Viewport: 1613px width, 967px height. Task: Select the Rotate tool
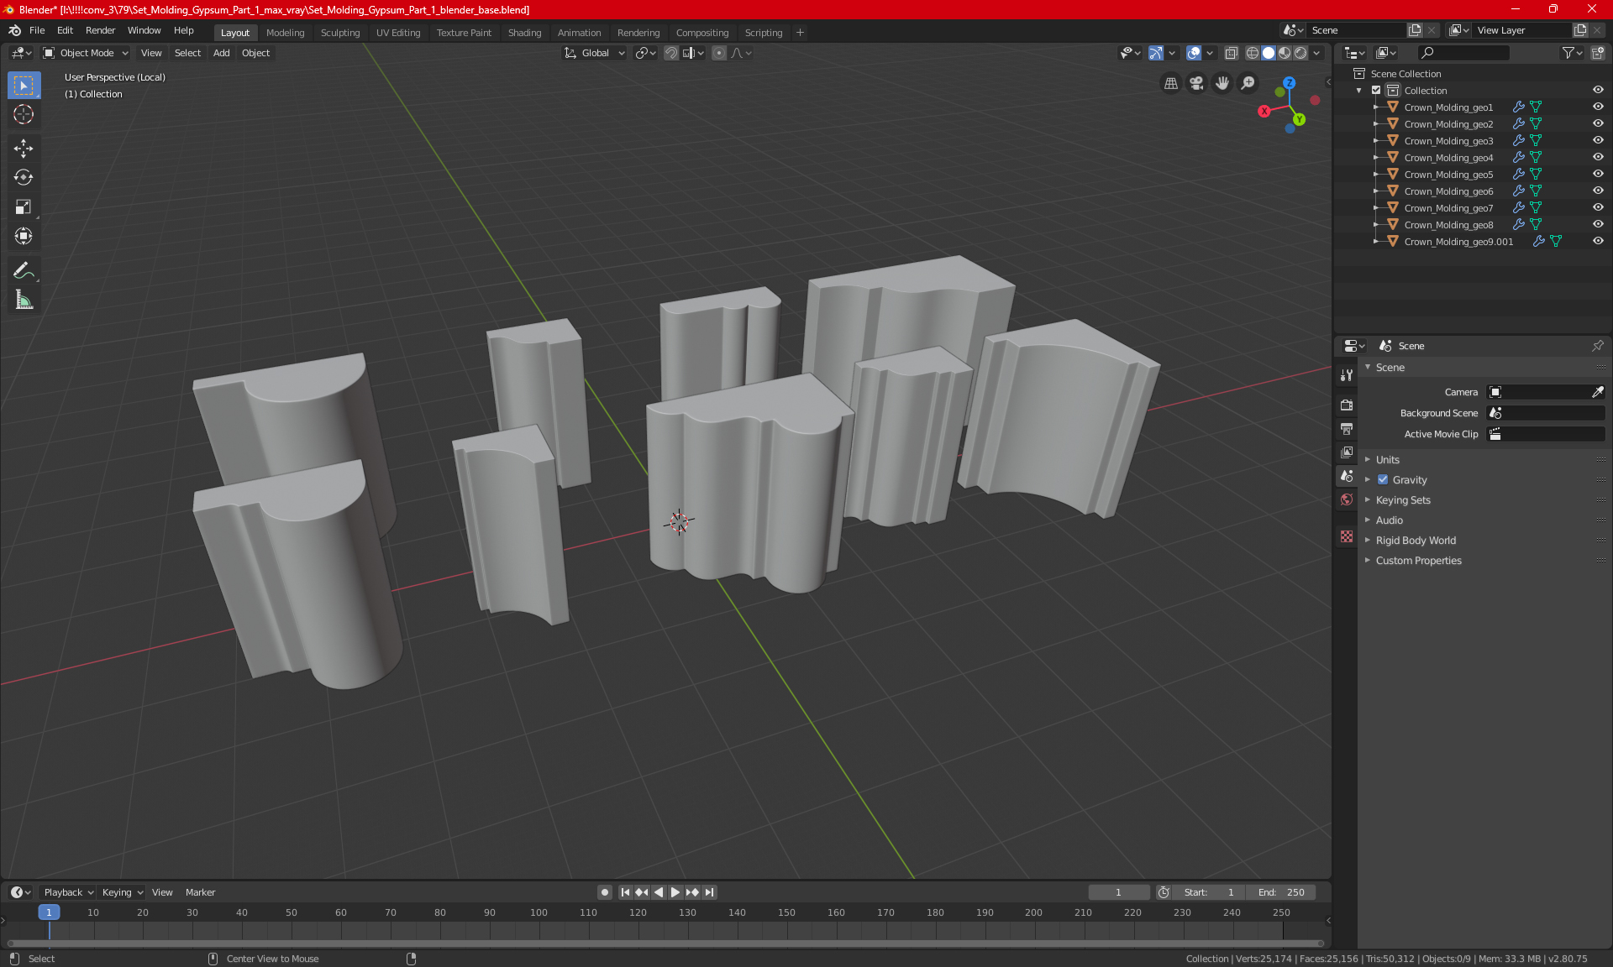[x=24, y=177]
